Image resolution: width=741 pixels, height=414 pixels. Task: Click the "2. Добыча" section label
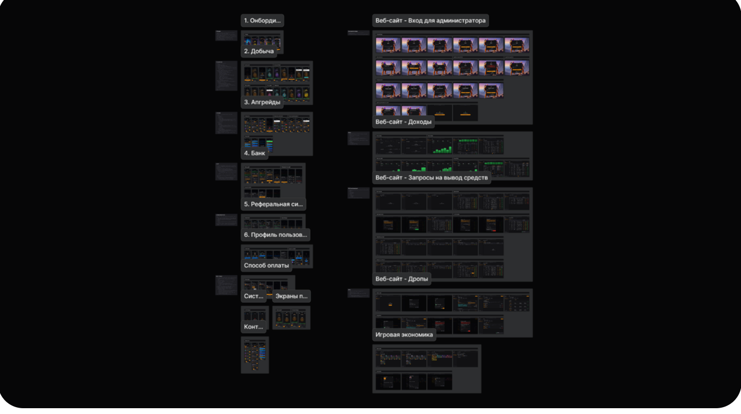point(259,52)
